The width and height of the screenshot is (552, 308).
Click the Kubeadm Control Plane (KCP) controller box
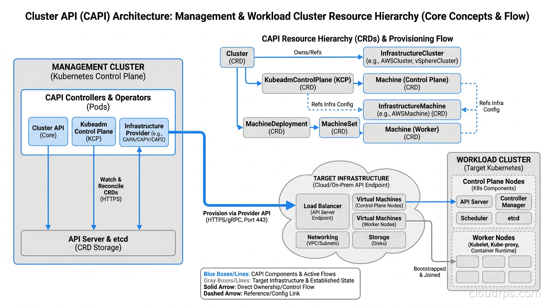point(93,132)
